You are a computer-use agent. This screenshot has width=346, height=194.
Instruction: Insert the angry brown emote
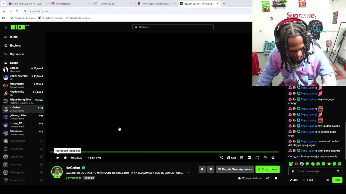[296, 164]
